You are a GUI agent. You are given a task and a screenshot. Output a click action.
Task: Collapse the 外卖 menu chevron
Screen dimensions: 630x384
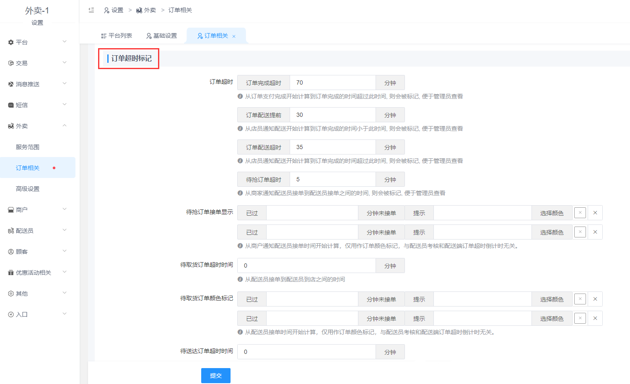65,126
